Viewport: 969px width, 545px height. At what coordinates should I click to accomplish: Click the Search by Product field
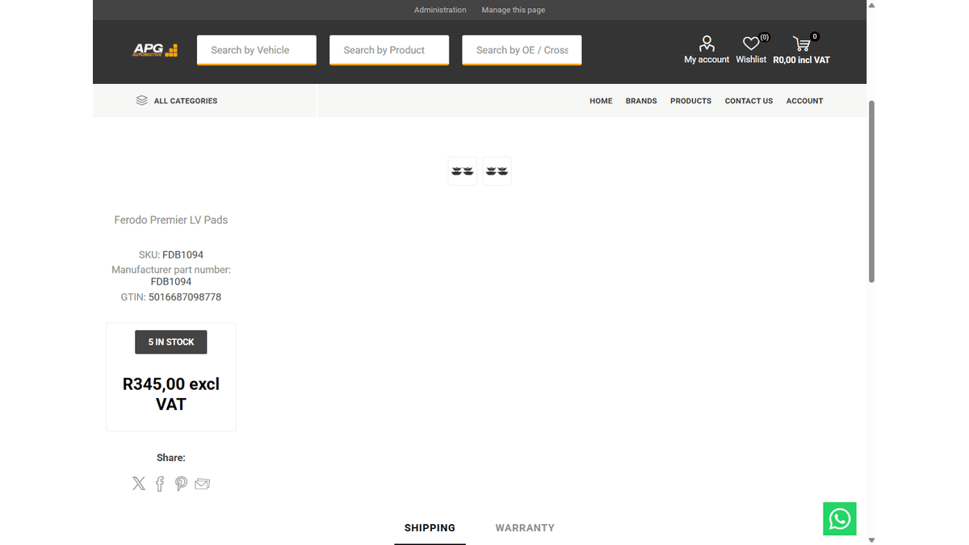[389, 50]
